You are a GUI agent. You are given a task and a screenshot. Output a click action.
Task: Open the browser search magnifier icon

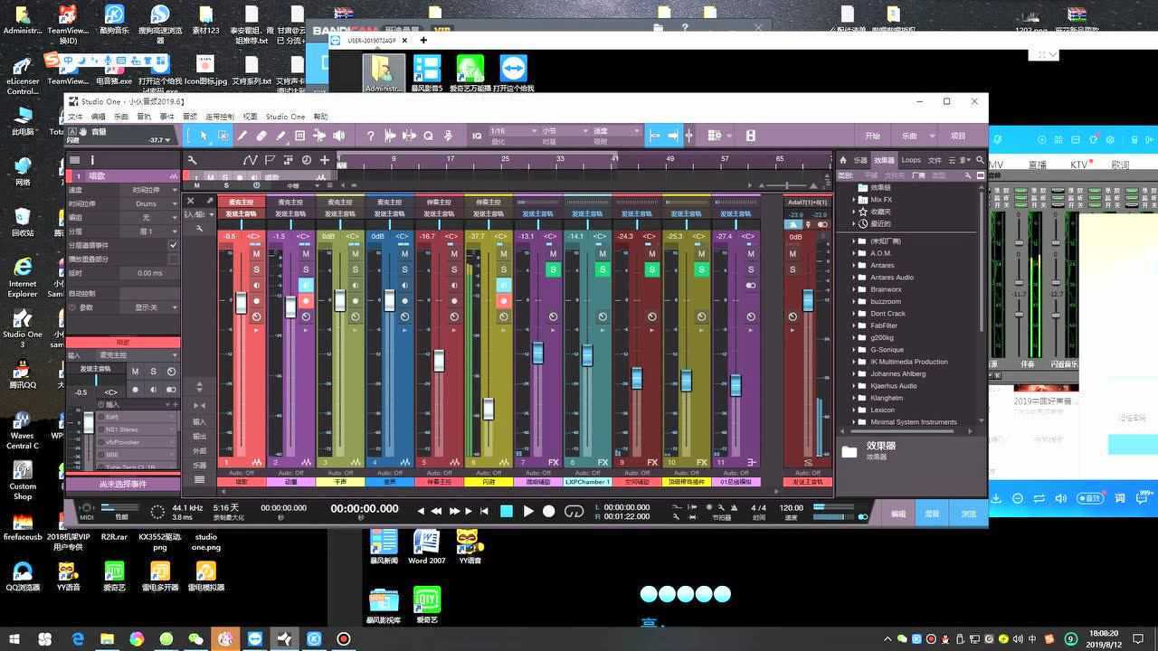point(980,160)
